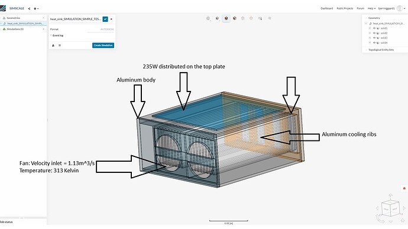Rotate view left with cube's left arrow
This screenshot has width=408, height=229.
377,208
